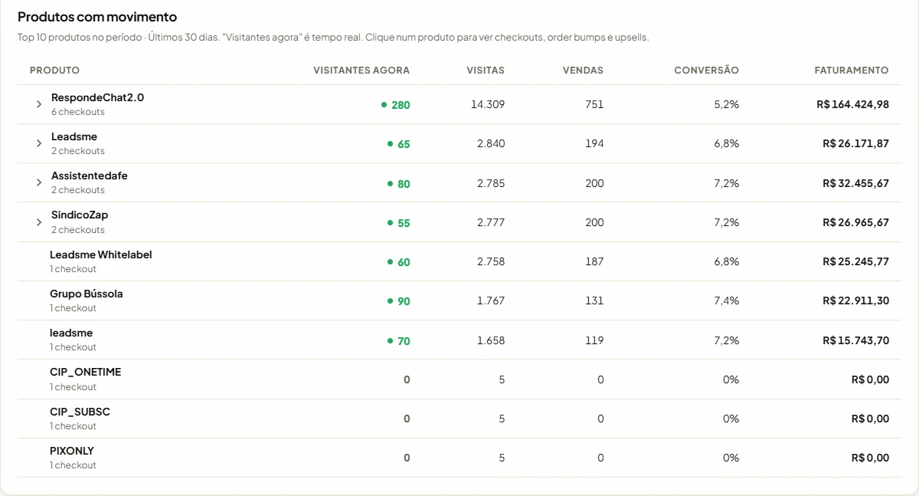
Task: Expand the RespondeChat2.0 product row
Action: click(39, 104)
